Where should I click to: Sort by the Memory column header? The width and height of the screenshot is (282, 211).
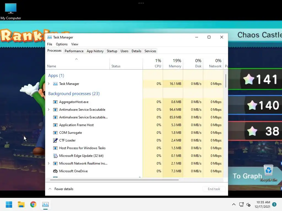point(173,64)
